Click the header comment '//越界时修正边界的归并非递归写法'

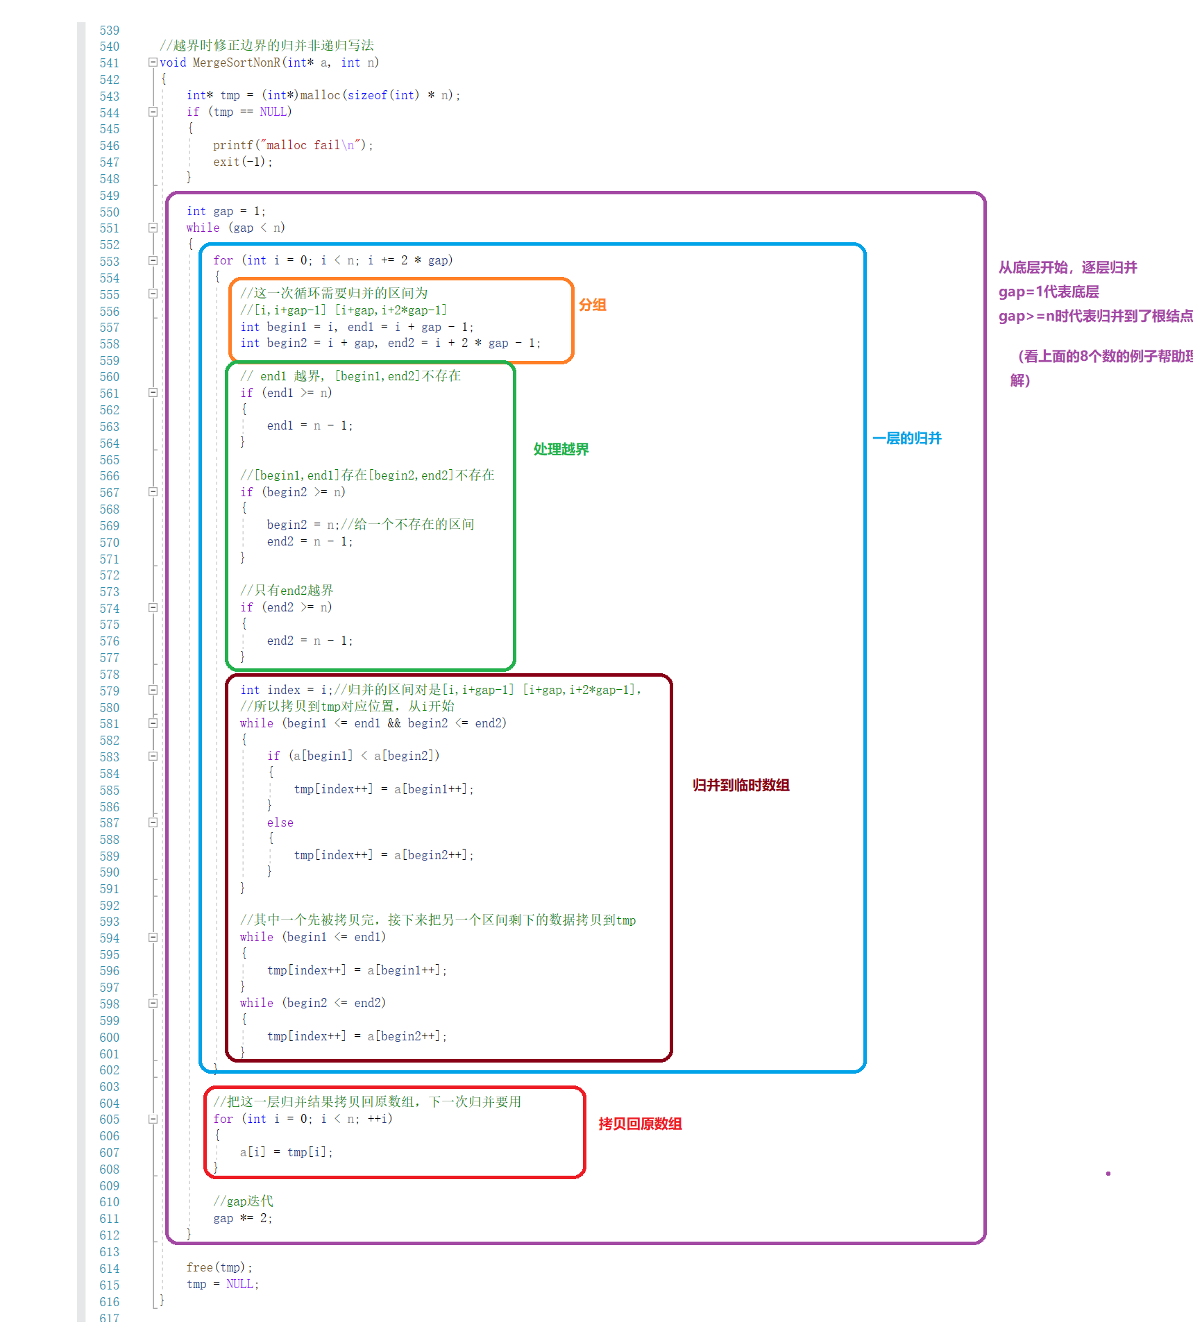266,46
